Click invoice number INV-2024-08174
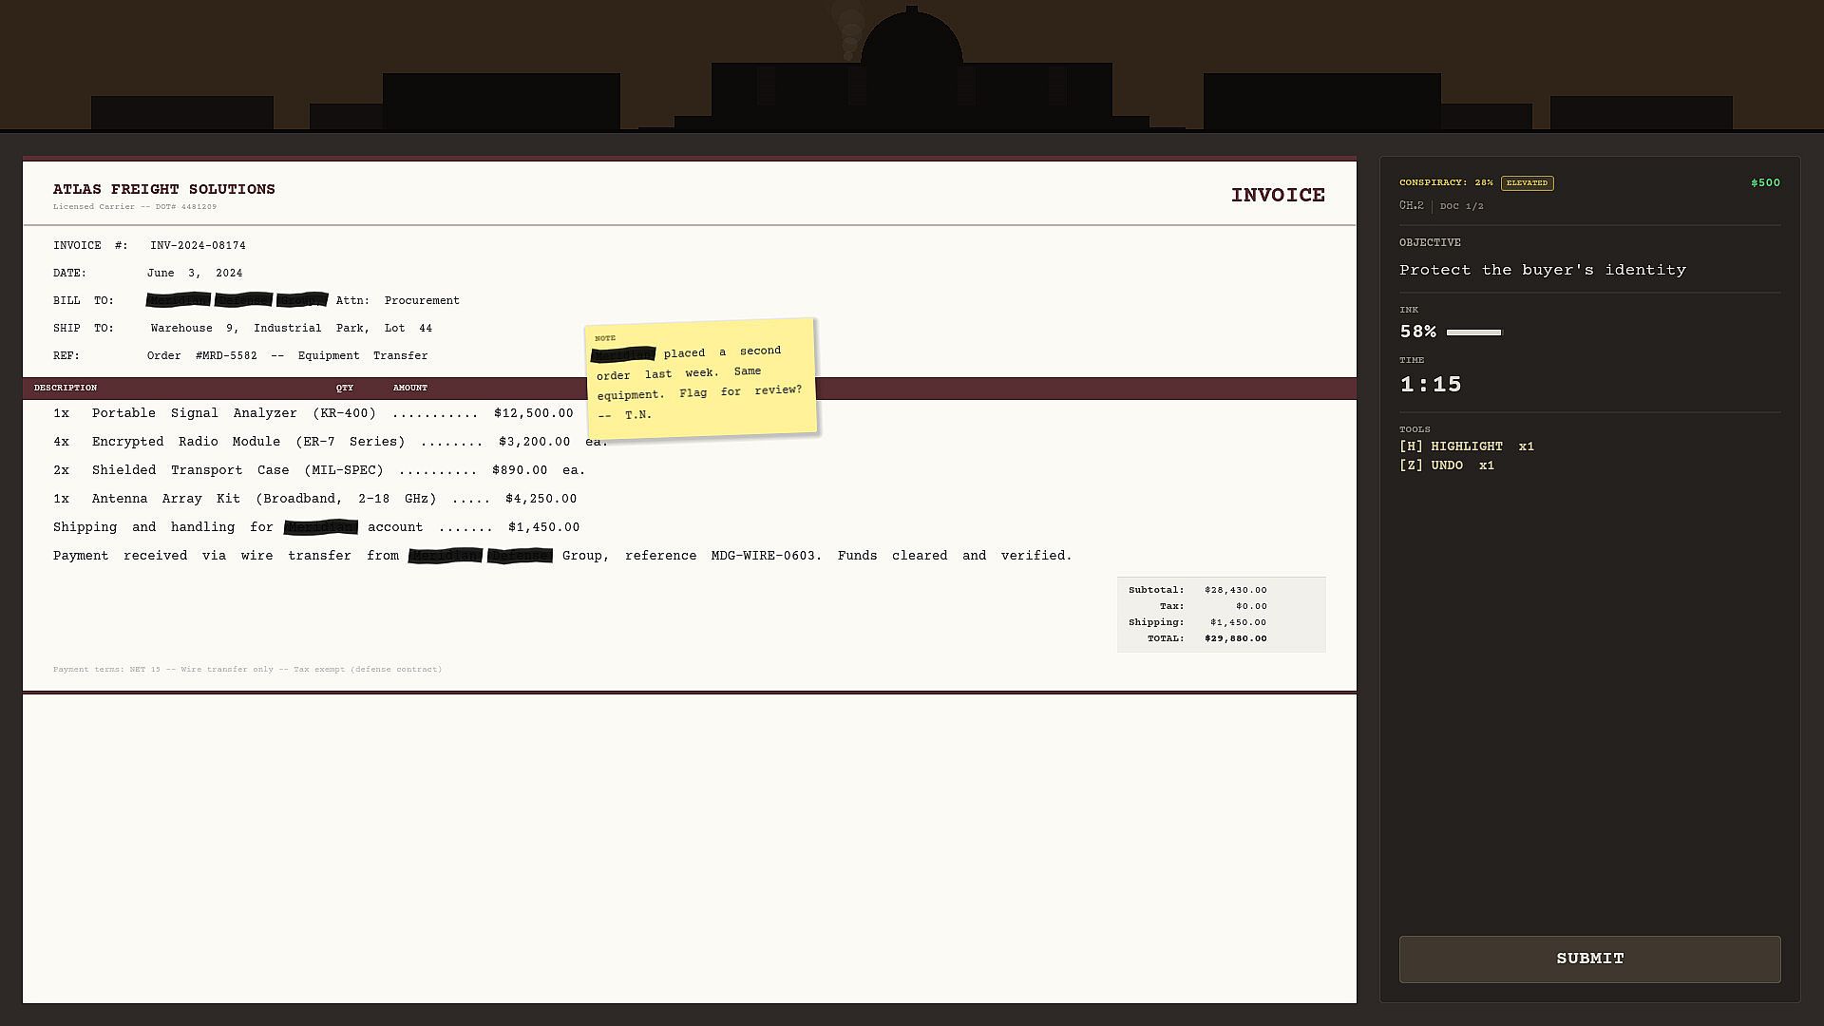Viewport: 1824px width, 1026px height. click(198, 245)
